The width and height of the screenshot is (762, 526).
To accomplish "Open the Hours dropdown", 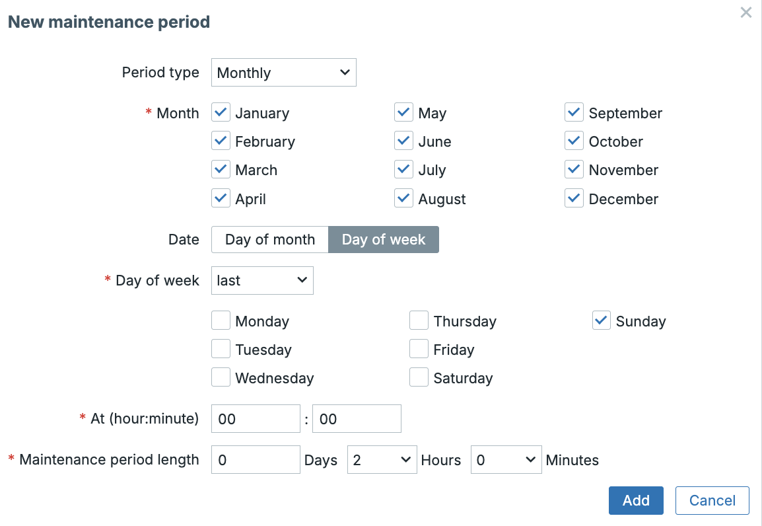I will pyautogui.click(x=382, y=460).
